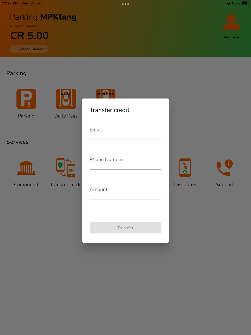
Task: Tap the Discounts label text
Action: click(x=185, y=185)
